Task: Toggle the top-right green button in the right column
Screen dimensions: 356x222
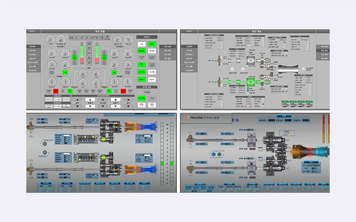Action: [152, 44]
